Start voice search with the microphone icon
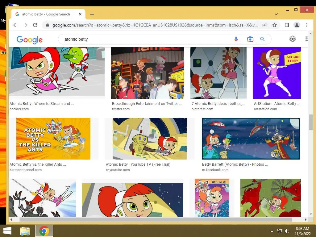Image resolution: width=316 pixels, height=237 pixels. 236,39
